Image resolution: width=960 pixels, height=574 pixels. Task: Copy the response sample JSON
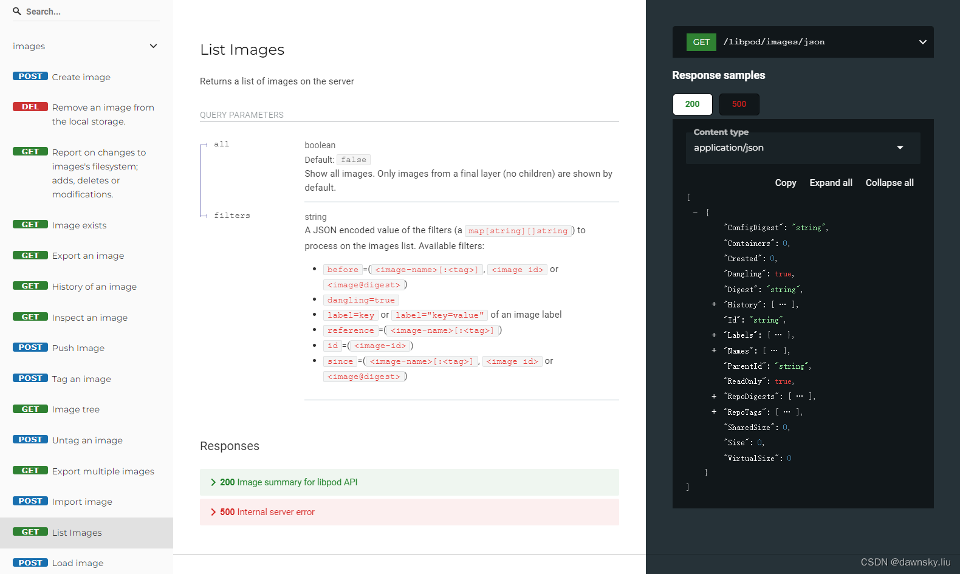click(785, 183)
